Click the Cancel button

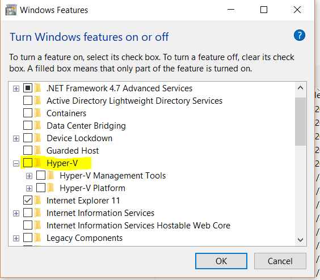(x=280, y=261)
